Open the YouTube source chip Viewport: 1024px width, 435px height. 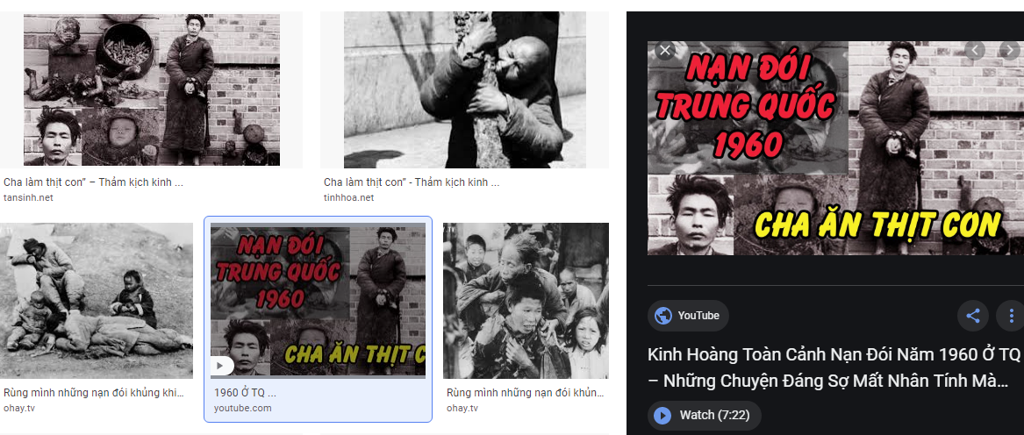688,316
